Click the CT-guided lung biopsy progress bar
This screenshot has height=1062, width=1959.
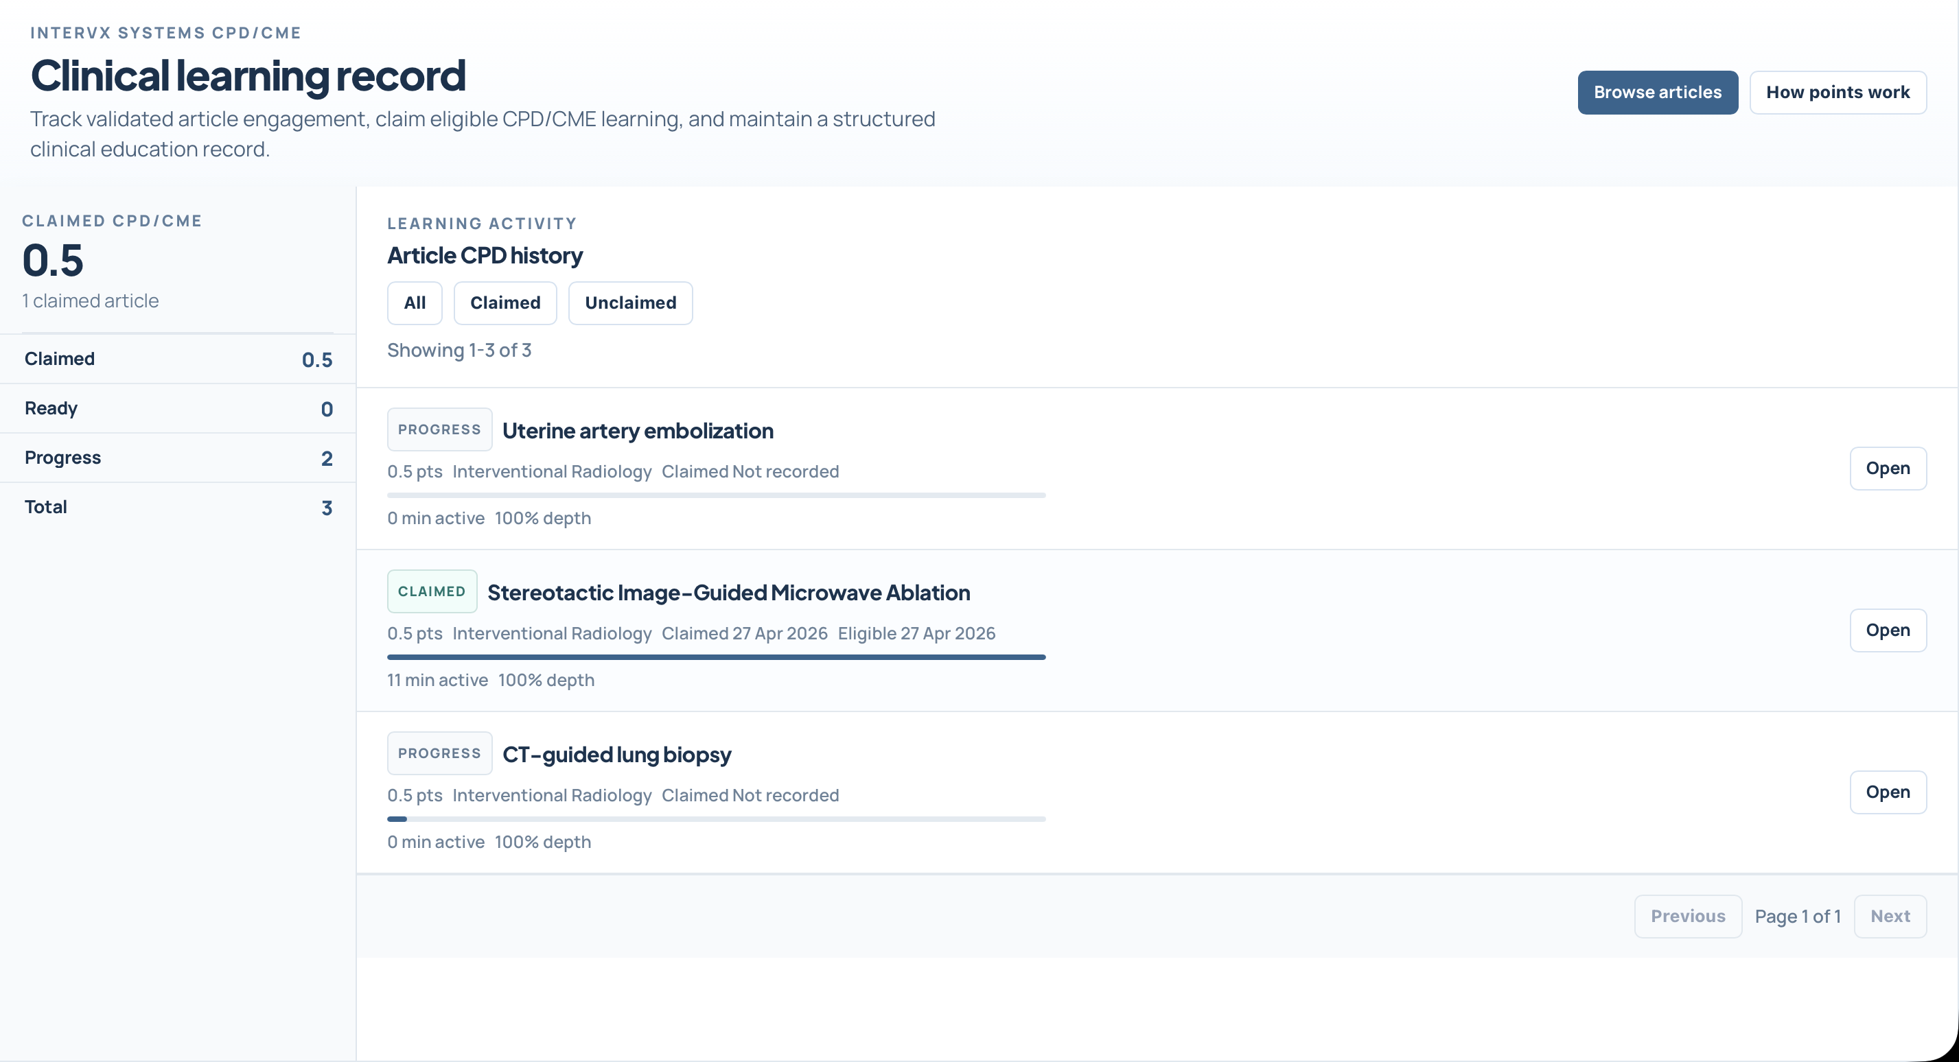tap(716, 818)
